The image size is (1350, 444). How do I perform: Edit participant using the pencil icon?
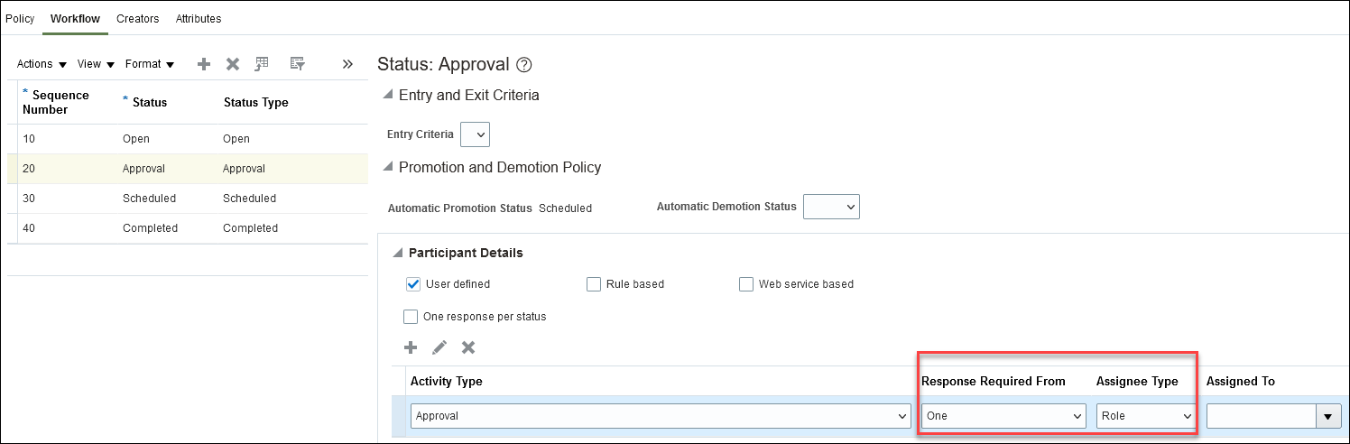click(439, 347)
